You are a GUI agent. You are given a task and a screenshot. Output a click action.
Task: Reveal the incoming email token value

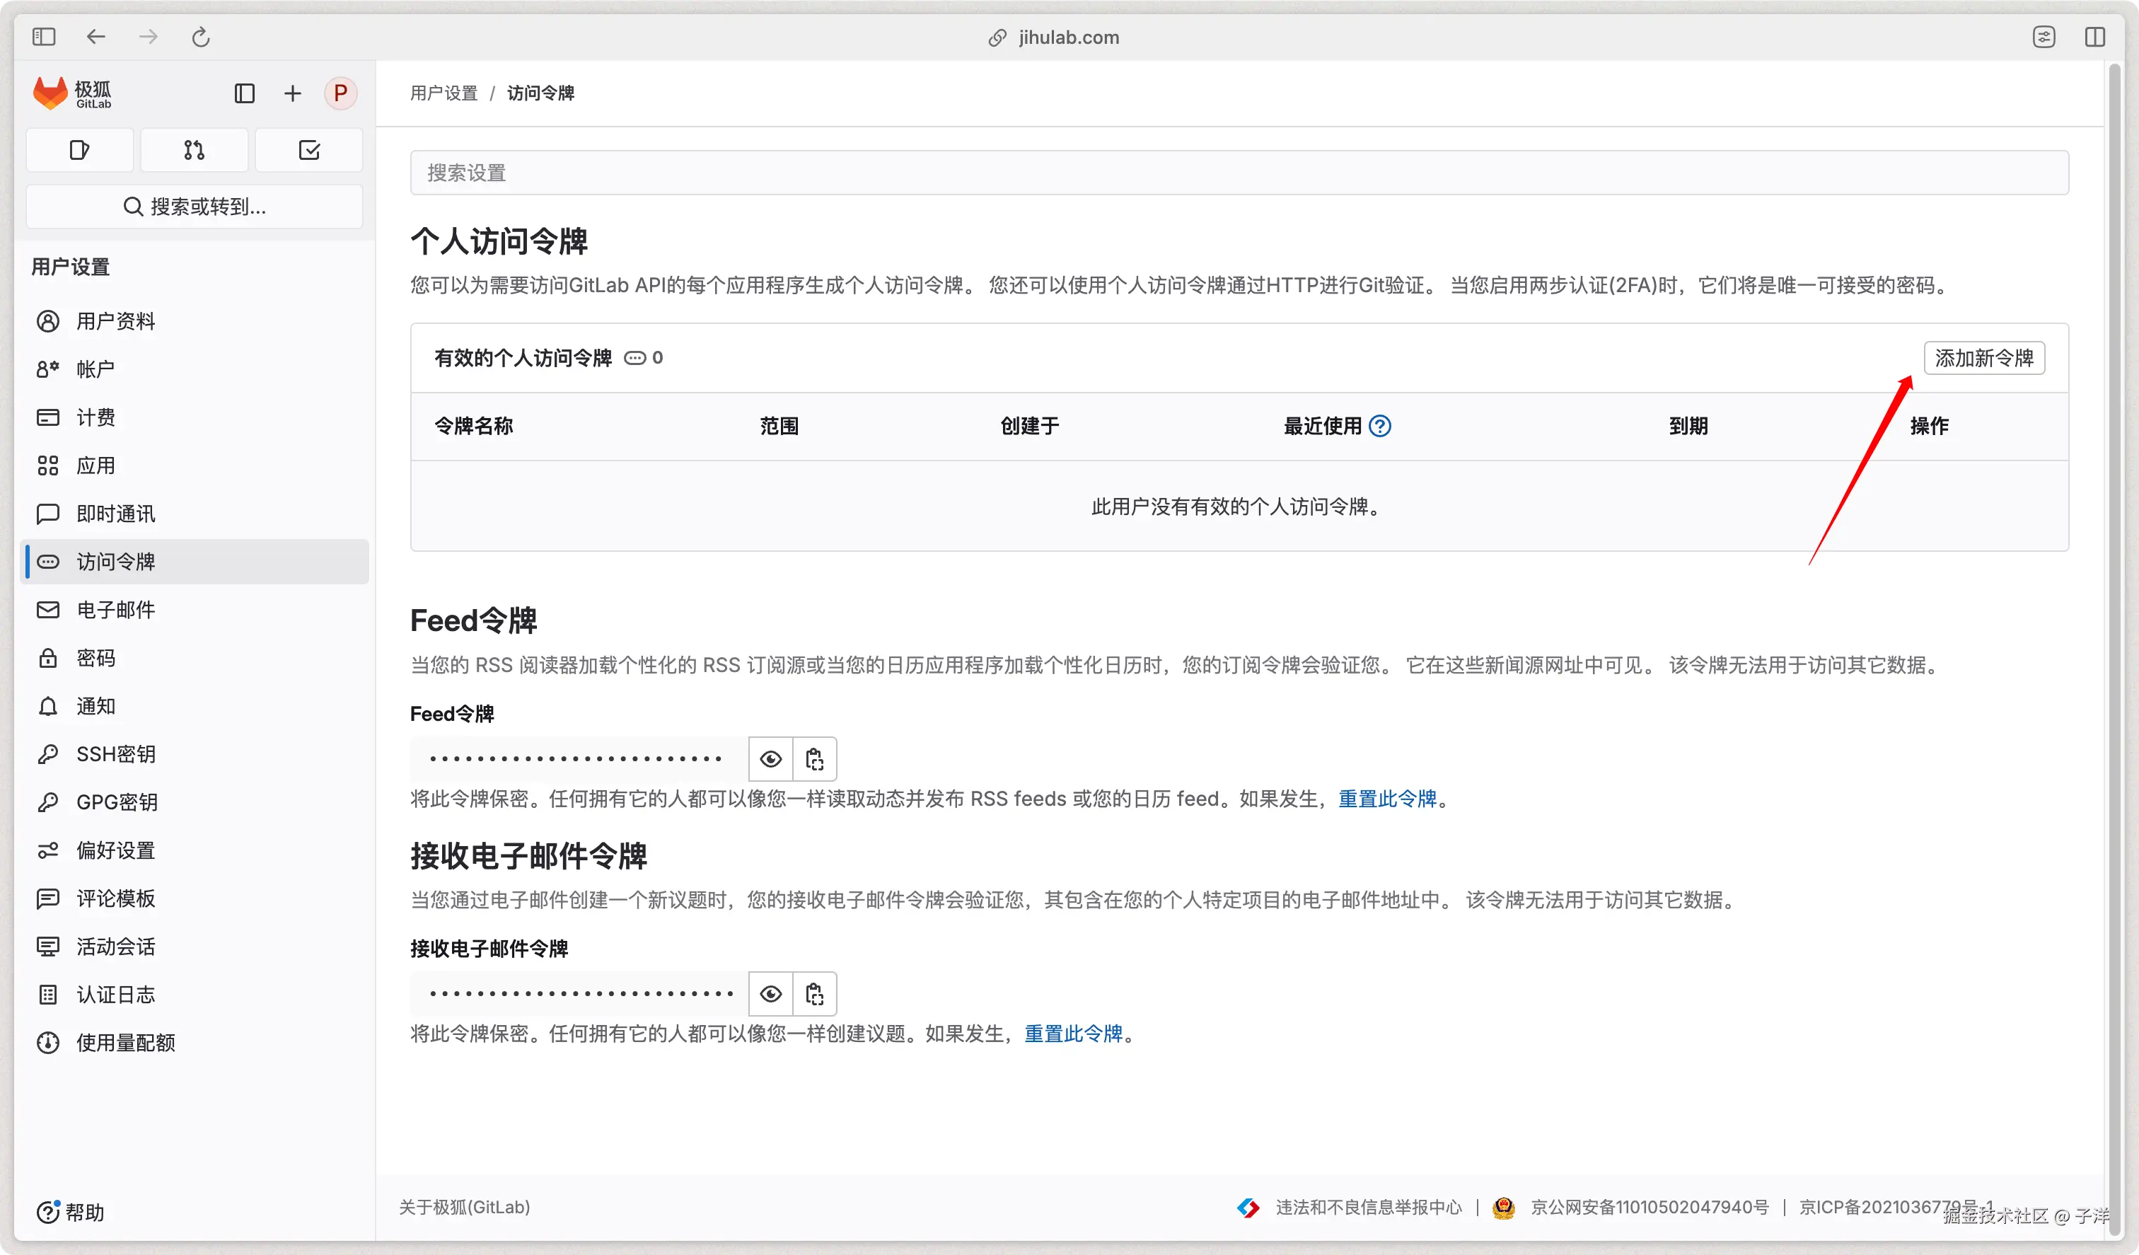771,993
